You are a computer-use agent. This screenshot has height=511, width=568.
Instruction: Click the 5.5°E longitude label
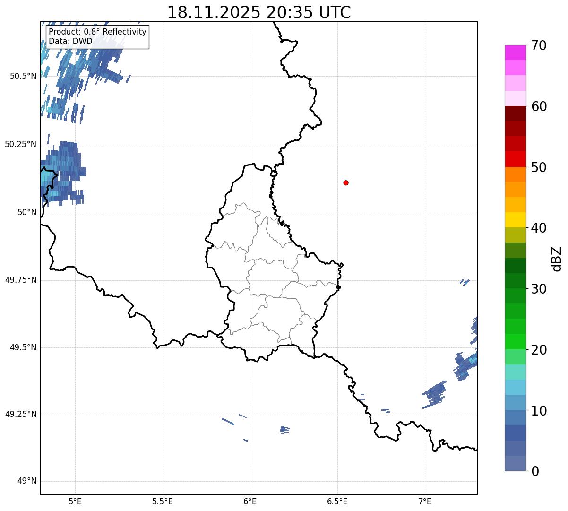tap(163, 501)
